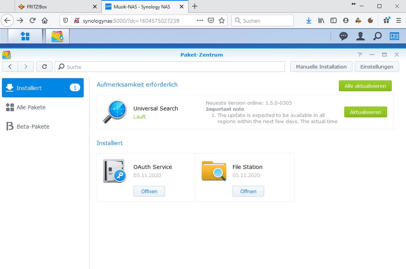Click Aktualisieren for Universal Search

(x=366, y=112)
